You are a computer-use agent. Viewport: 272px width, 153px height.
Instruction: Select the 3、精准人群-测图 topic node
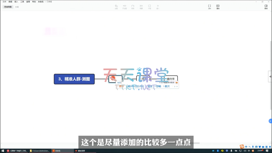pyautogui.click(x=74, y=79)
